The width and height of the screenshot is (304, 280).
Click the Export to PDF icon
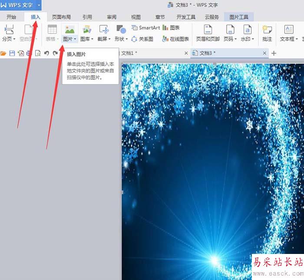(x=21, y=53)
